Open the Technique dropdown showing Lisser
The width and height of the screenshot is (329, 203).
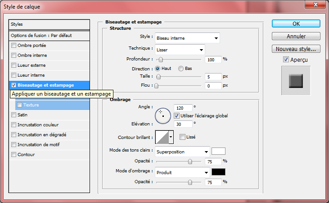[180, 50]
